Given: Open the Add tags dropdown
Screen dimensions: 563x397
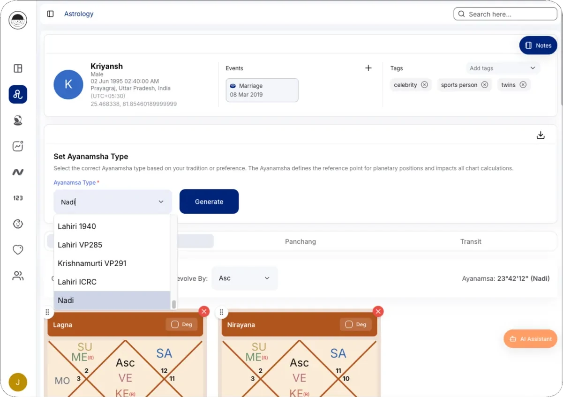Looking at the screenshot, I should 503,68.
